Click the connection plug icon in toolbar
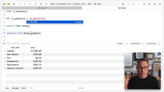Viewport: 164px width, 92px height. coord(14,4)
